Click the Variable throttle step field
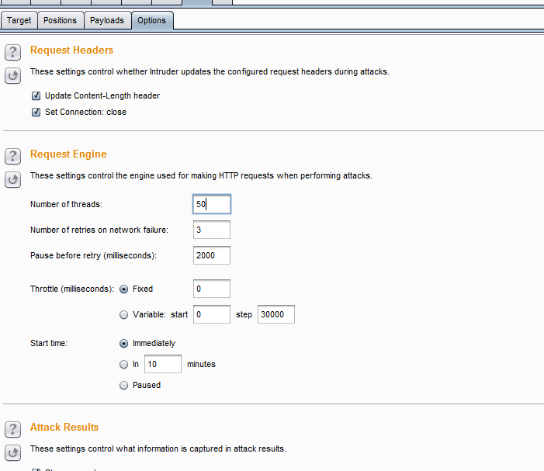 pyautogui.click(x=275, y=314)
